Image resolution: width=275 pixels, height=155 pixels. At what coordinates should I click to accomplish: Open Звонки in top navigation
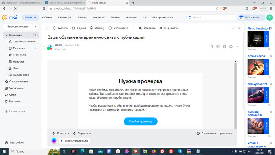115,18
